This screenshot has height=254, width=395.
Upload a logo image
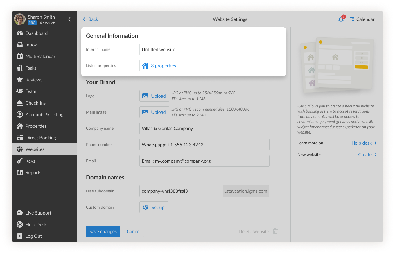154,96
